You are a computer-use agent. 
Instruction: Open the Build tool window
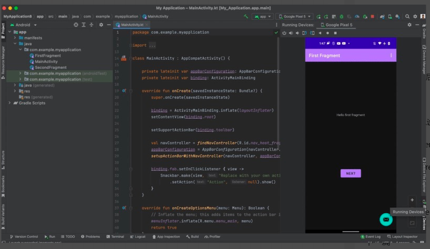(192, 236)
